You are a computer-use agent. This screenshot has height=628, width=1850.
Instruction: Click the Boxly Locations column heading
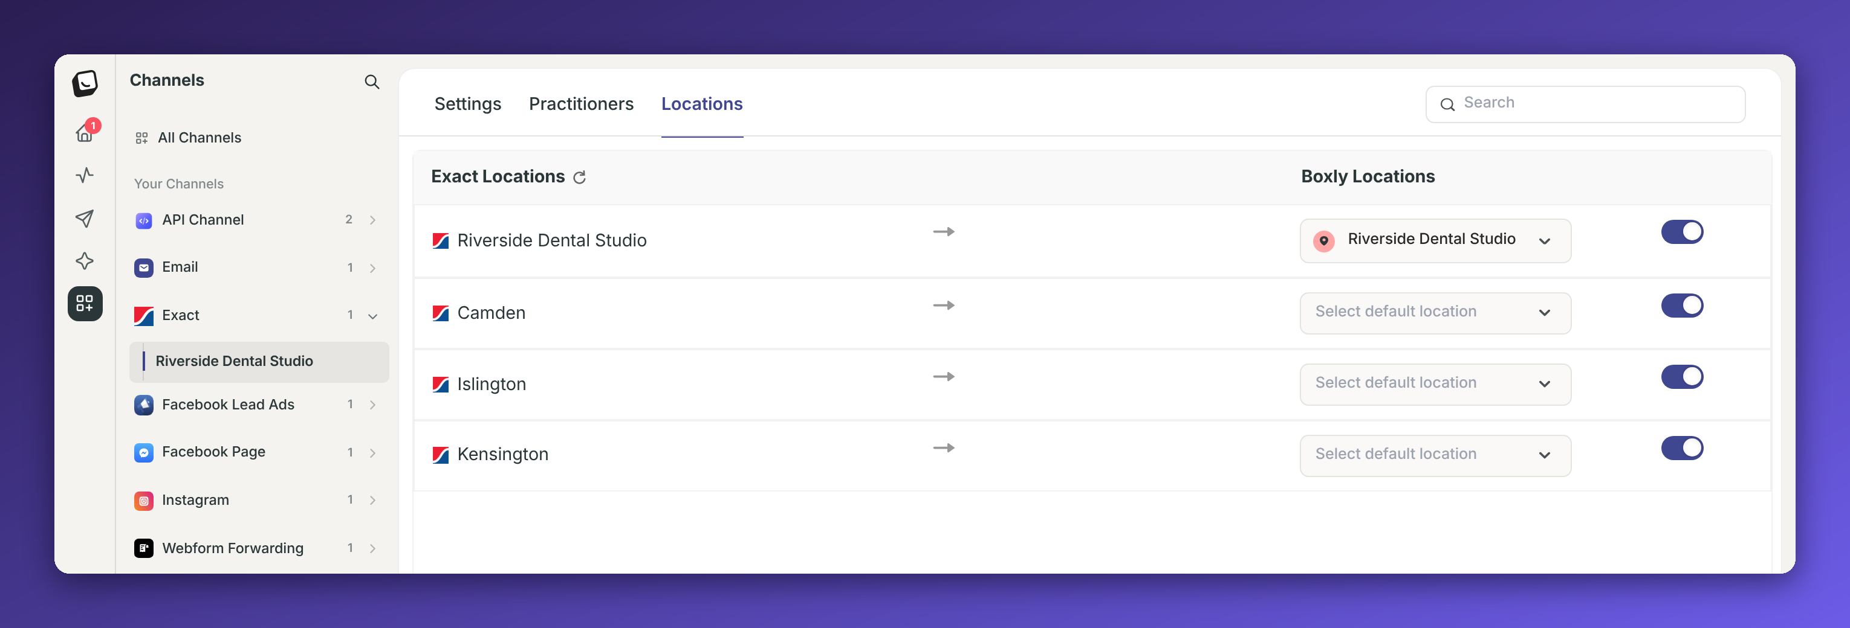tap(1368, 177)
